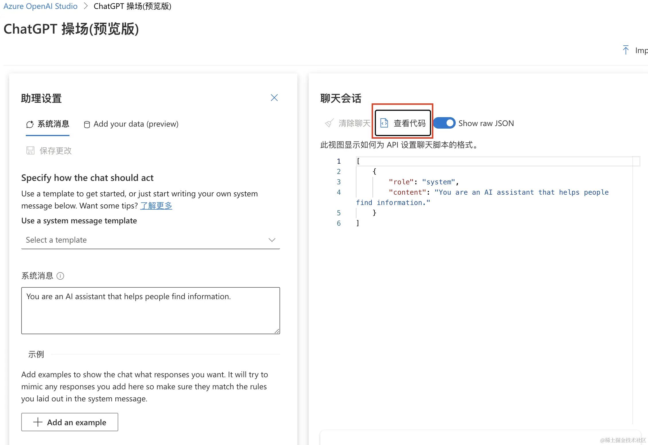The image size is (648, 445).
Task: Click the Add your data database icon
Action: (87, 124)
